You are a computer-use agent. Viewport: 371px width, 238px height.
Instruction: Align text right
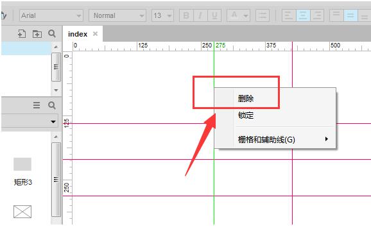point(317,15)
